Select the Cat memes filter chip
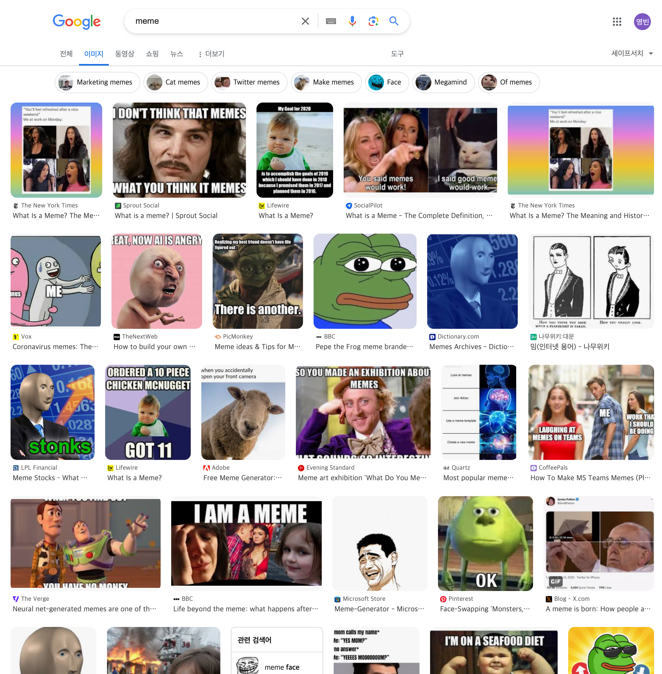The height and width of the screenshot is (674, 662). tap(176, 82)
